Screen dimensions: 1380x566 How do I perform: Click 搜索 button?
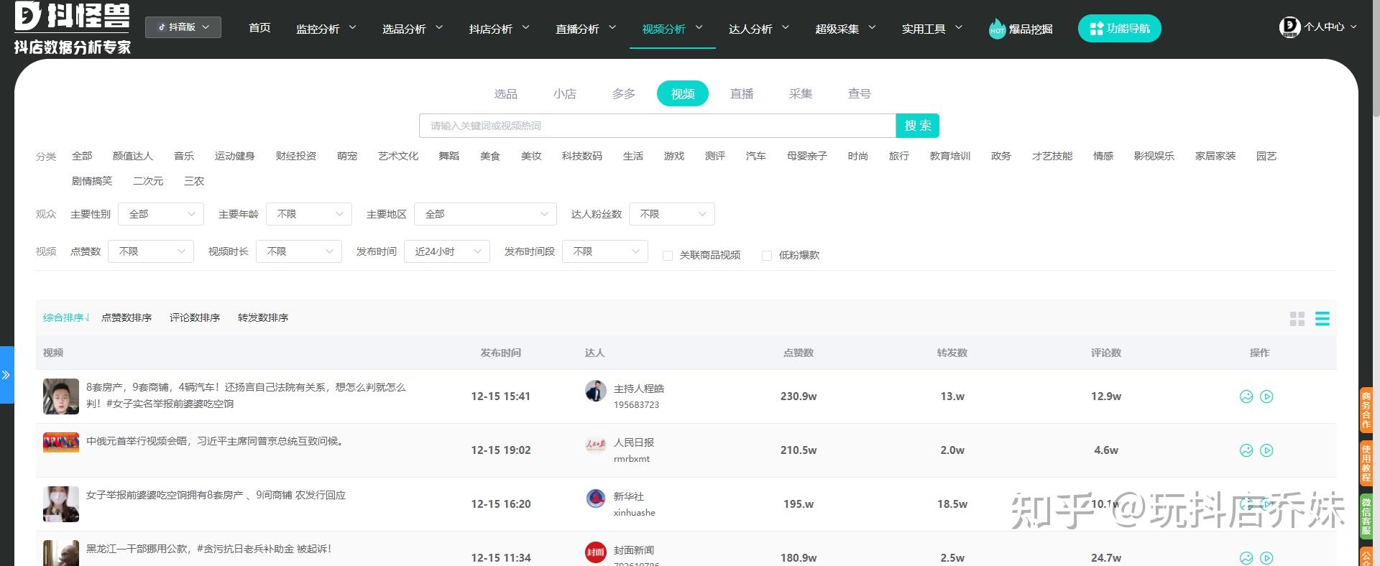click(918, 126)
